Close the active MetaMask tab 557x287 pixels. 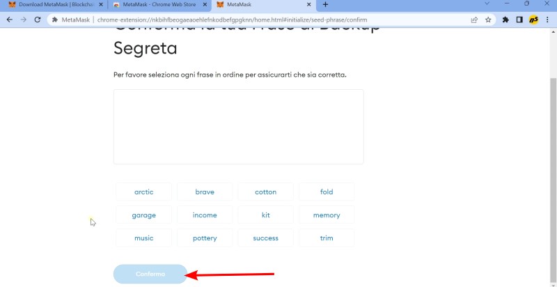click(x=308, y=5)
